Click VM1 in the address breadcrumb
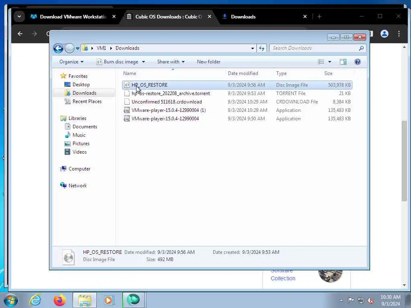The height and width of the screenshot is (308, 411). tap(101, 48)
